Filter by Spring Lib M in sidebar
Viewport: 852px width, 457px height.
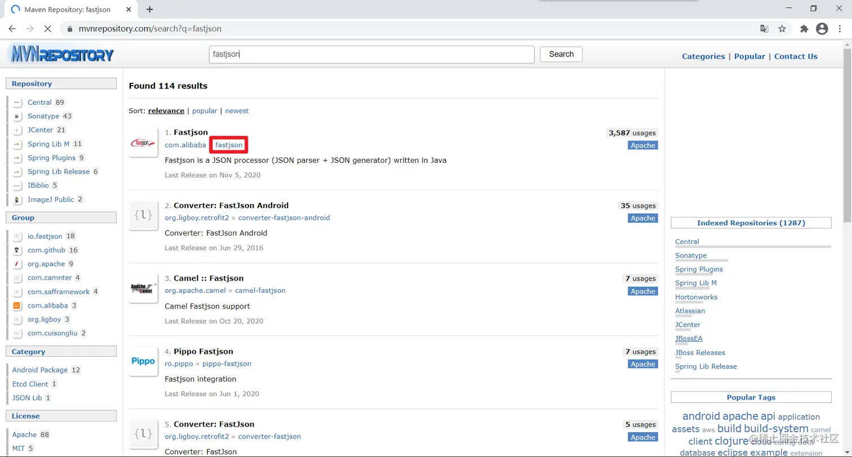pos(48,144)
